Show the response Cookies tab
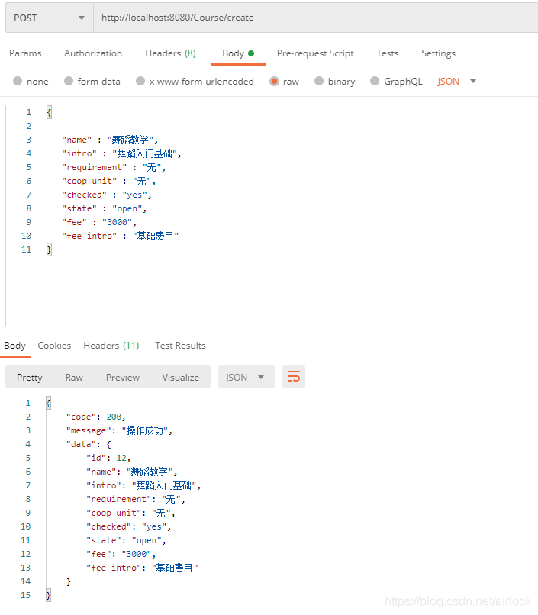Viewport: 538px width, 615px height. pos(54,346)
